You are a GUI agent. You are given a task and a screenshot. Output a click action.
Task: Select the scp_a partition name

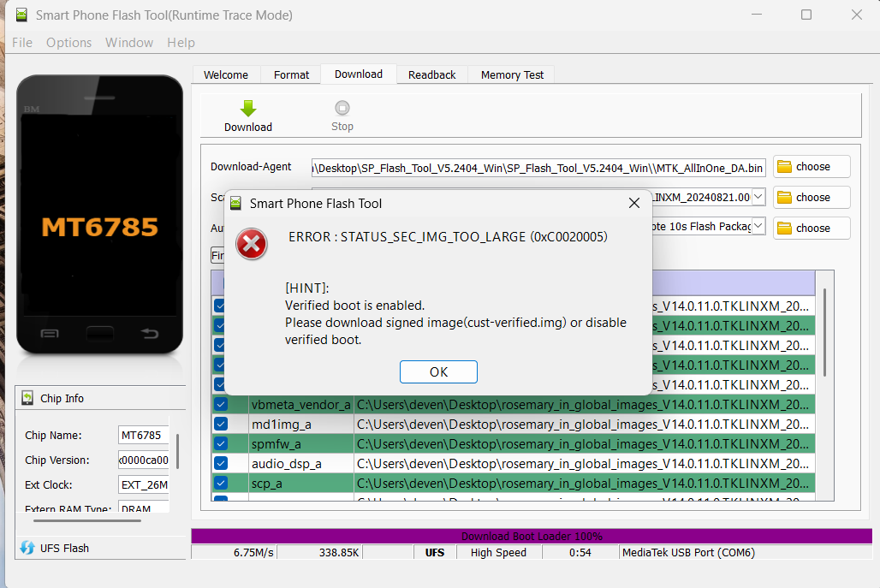300,483
